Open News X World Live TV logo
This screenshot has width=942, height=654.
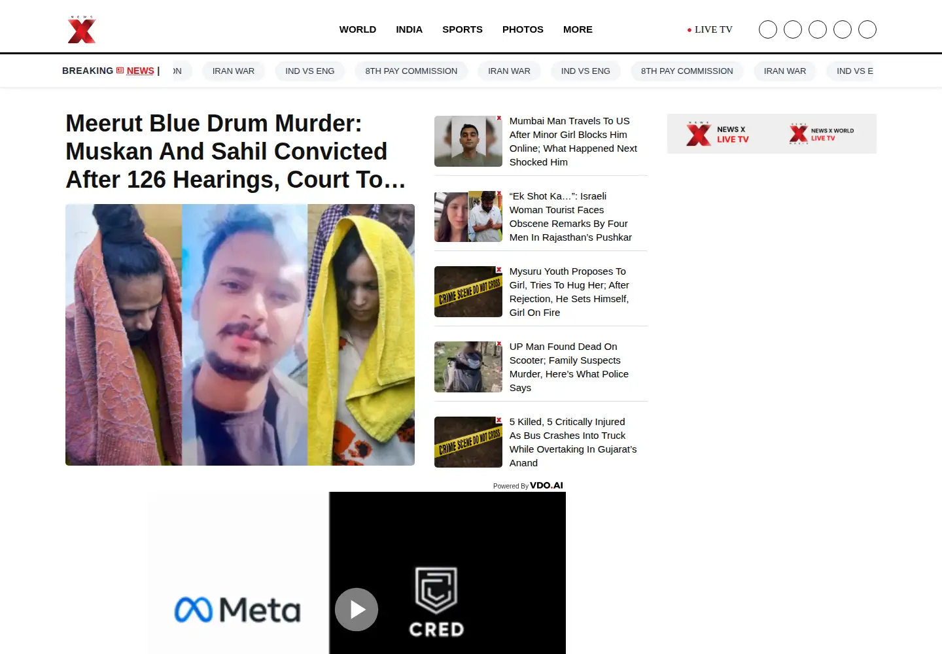(822, 134)
